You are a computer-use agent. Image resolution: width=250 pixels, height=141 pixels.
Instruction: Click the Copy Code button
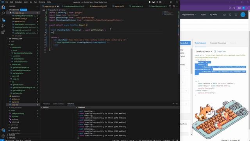click(220, 51)
